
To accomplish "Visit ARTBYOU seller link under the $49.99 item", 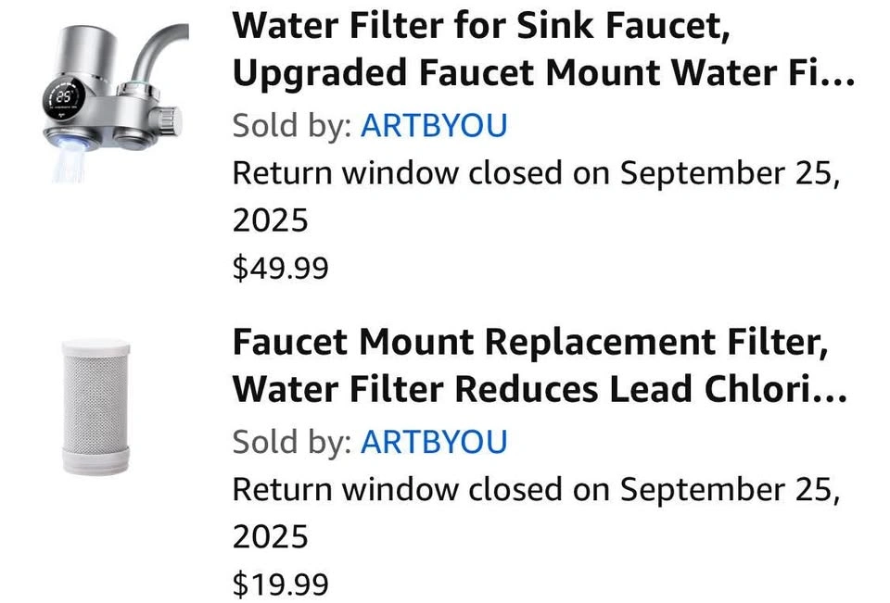I will (x=434, y=125).
